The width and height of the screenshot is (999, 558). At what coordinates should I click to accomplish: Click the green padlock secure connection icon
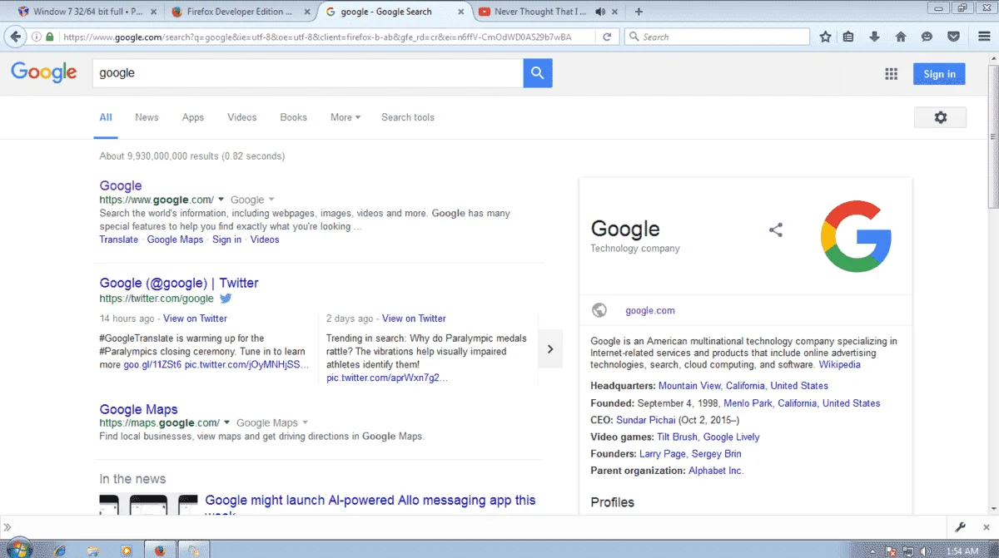tap(50, 37)
